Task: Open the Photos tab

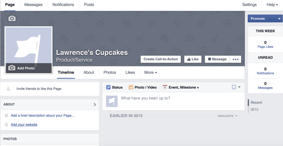Action: [110, 72]
